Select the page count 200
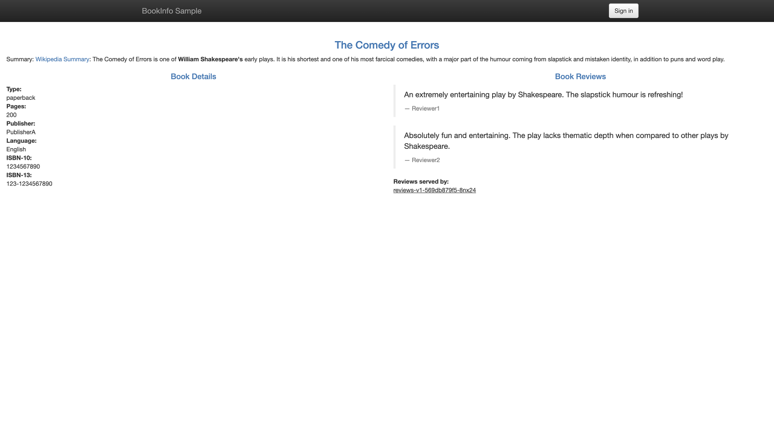Viewport: 774px width, 436px height. 11,115
